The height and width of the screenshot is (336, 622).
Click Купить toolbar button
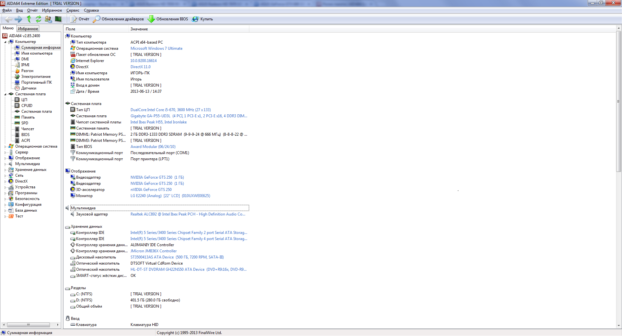click(202, 19)
